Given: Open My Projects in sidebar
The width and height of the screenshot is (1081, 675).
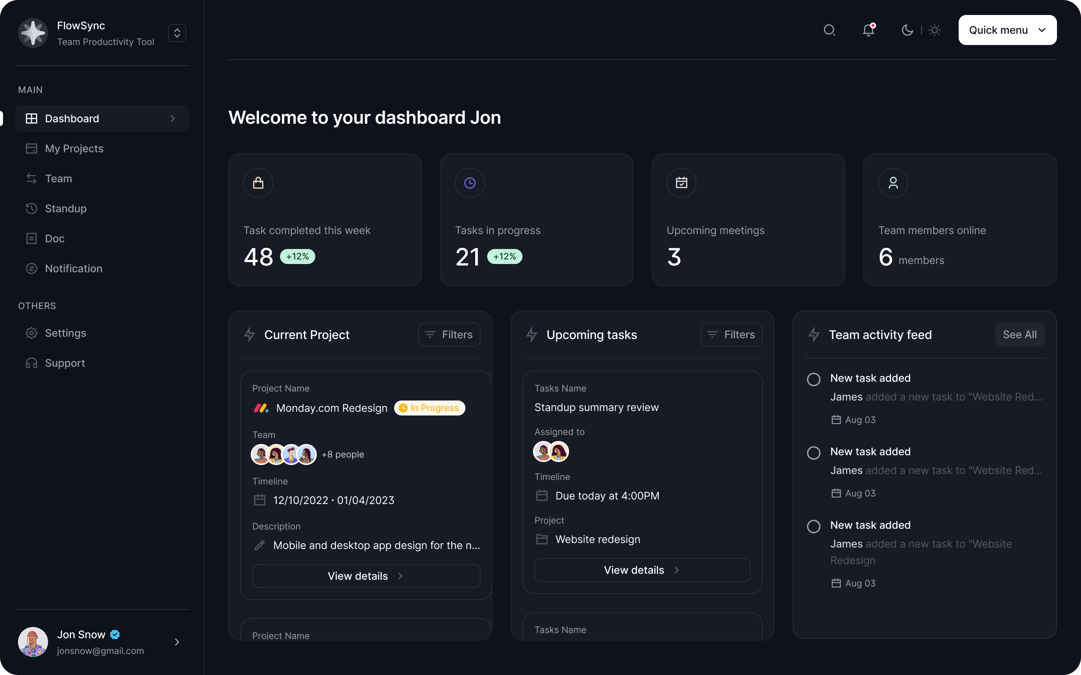Looking at the screenshot, I should pyautogui.click(x=74, y=148).
